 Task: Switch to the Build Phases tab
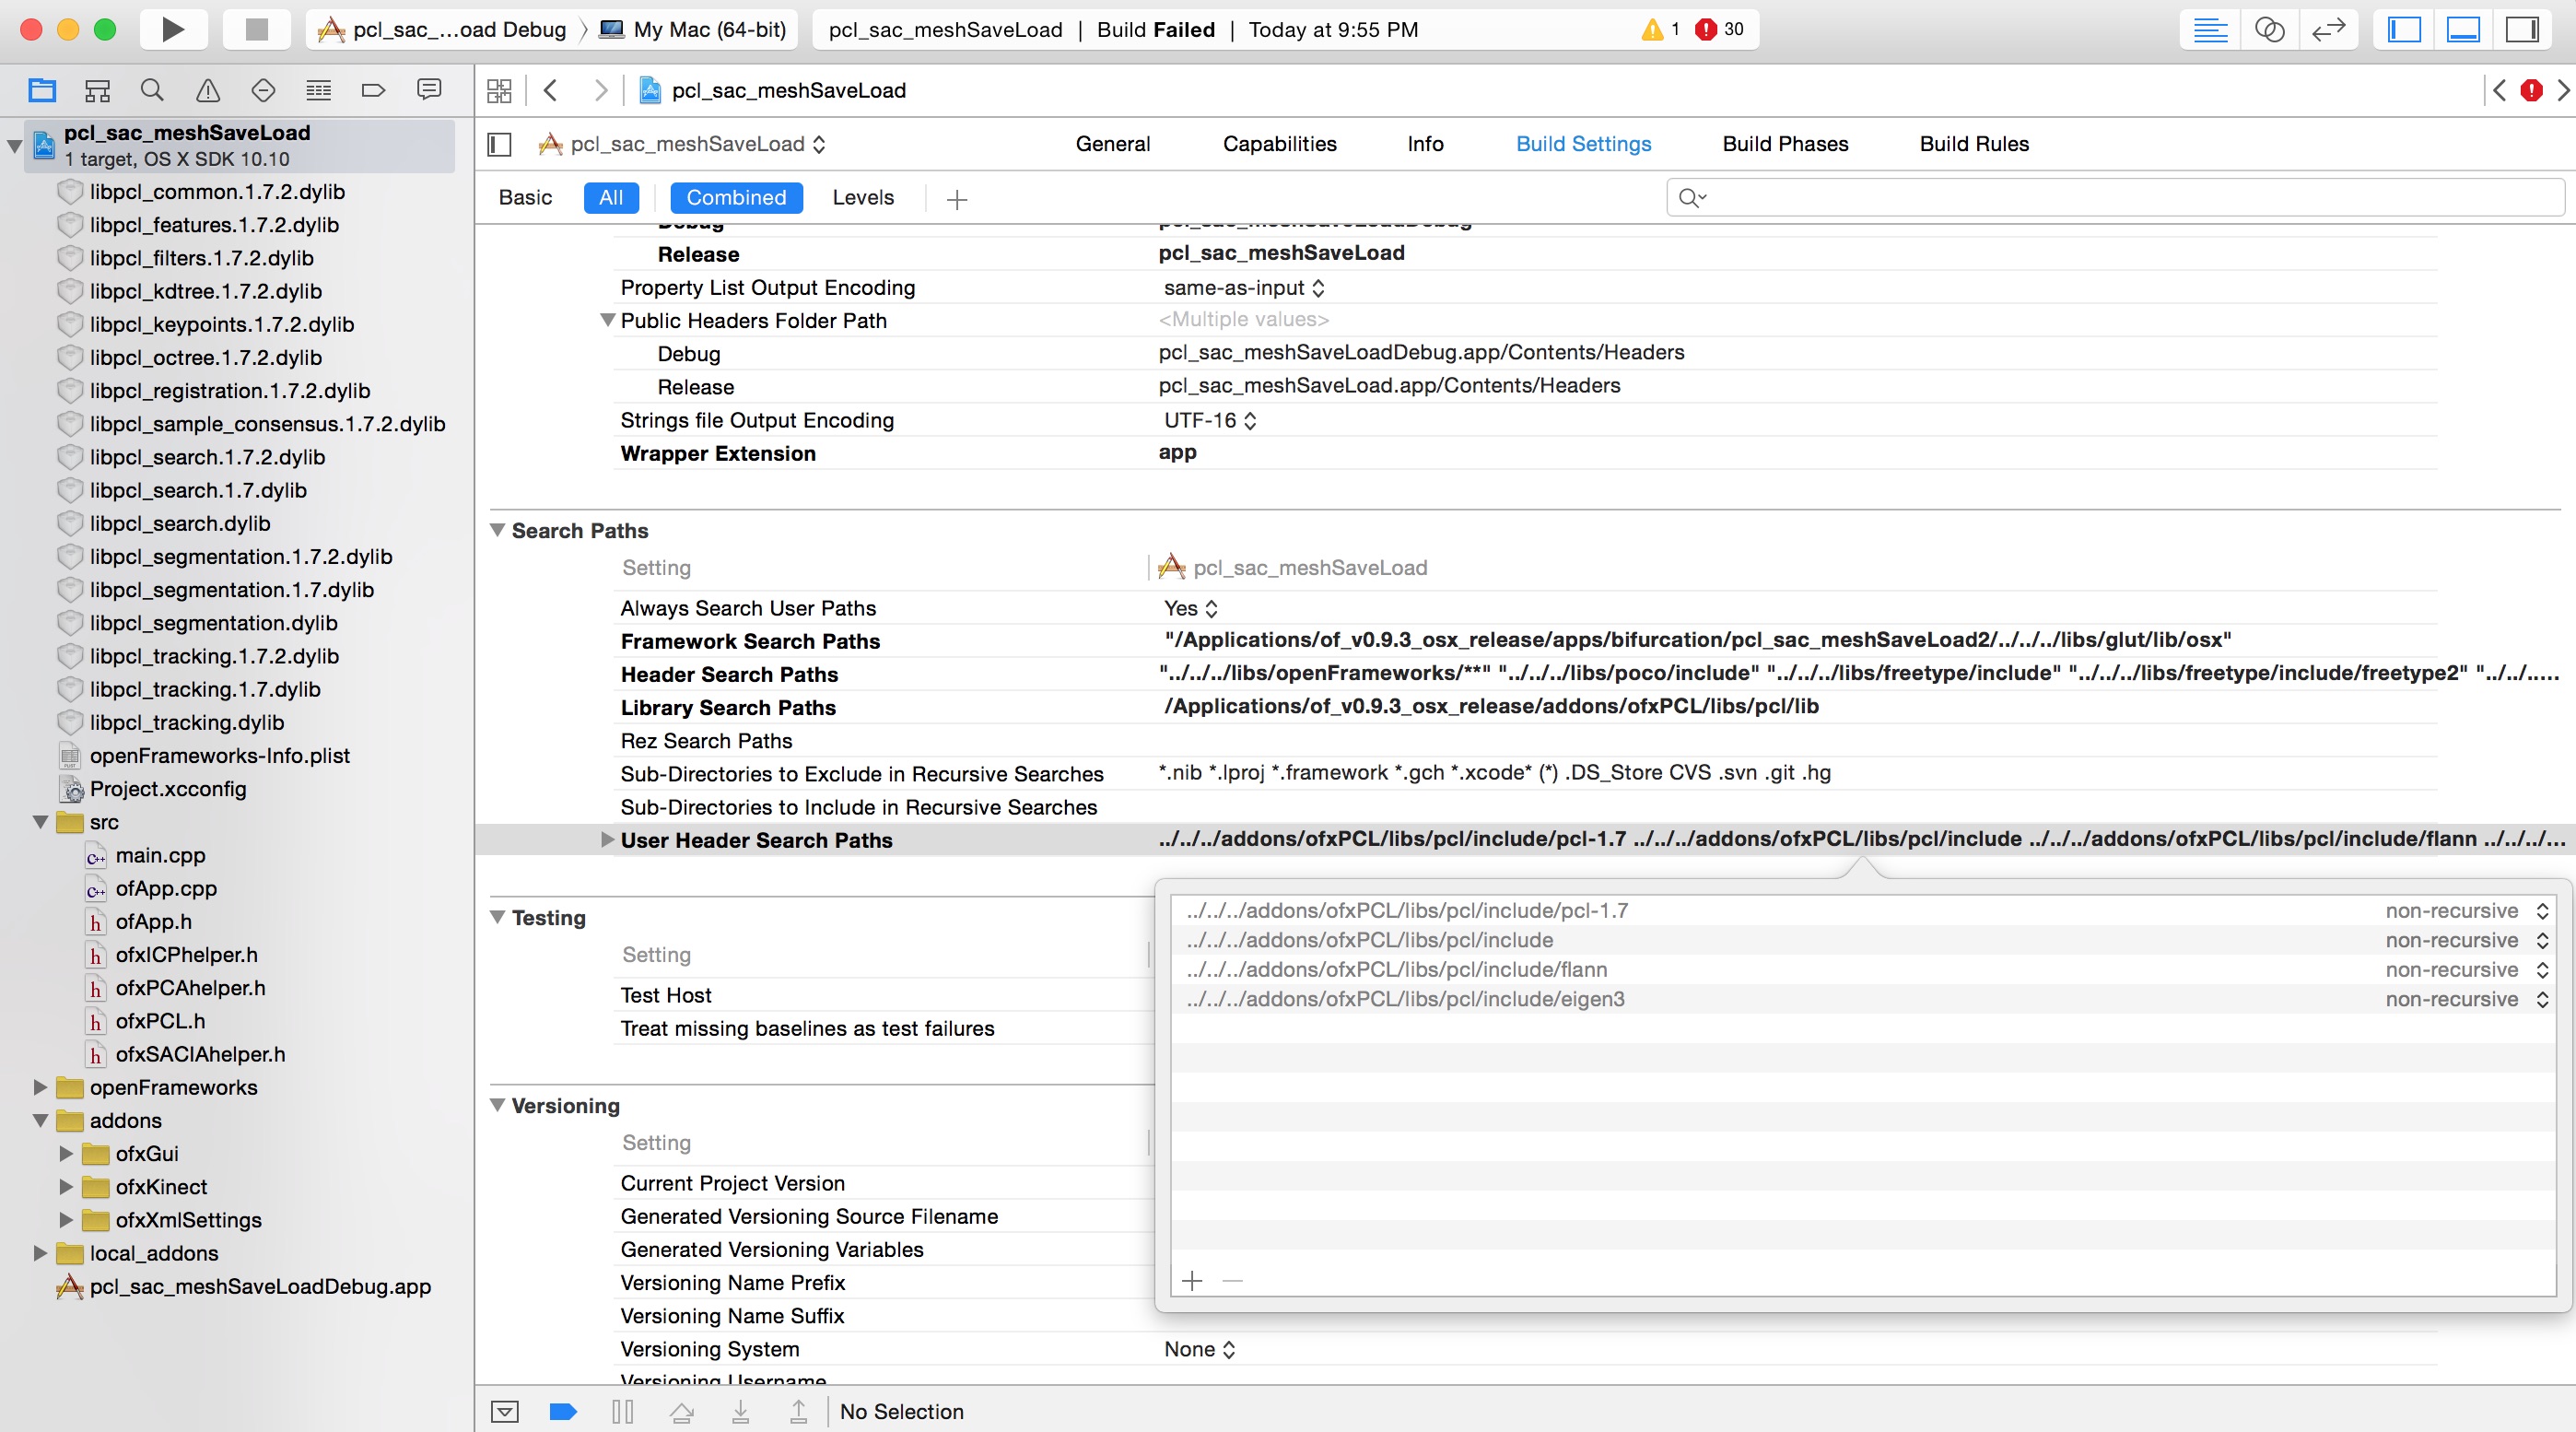1785,144
